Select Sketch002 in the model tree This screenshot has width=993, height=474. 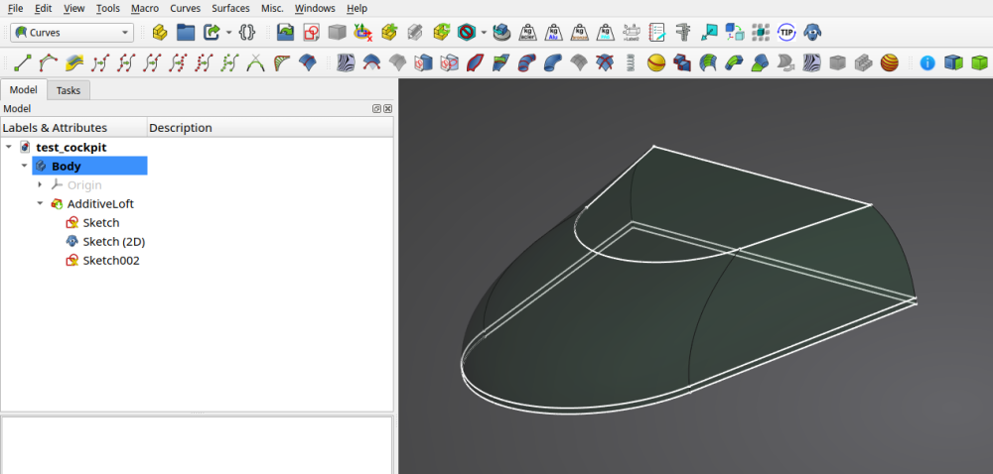[x=110, y=261]
